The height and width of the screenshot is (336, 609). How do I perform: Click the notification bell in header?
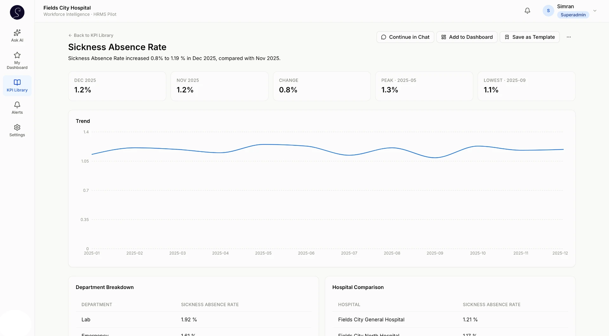(x=527, y=11)
